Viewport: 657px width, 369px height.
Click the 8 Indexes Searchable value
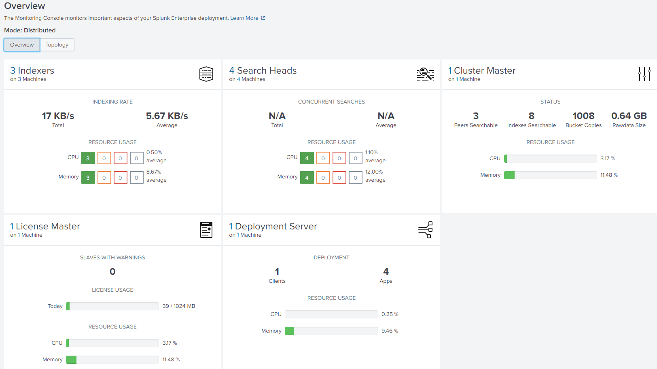pyautogui.click(x=532, y=116)
